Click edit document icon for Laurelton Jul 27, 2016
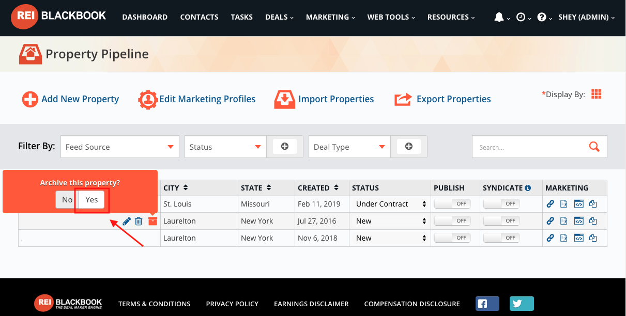This screenshot has width=626, height=316. [564, 221]
